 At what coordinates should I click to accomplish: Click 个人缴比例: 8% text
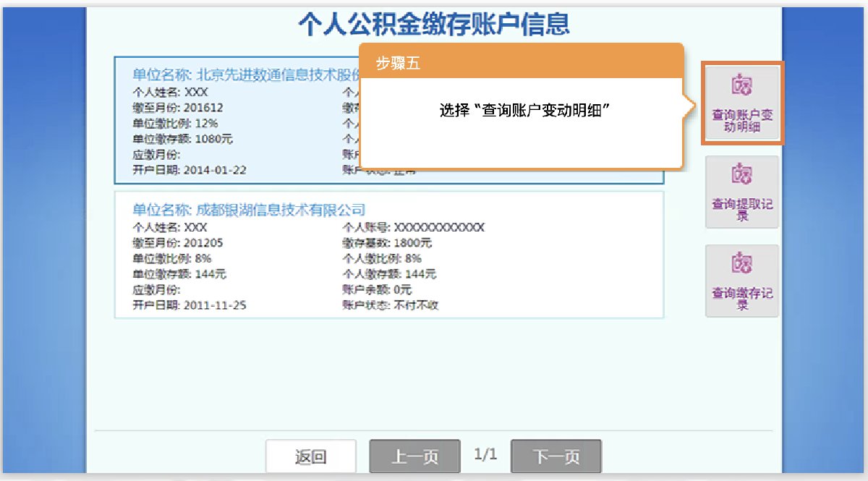click(381, 258)
